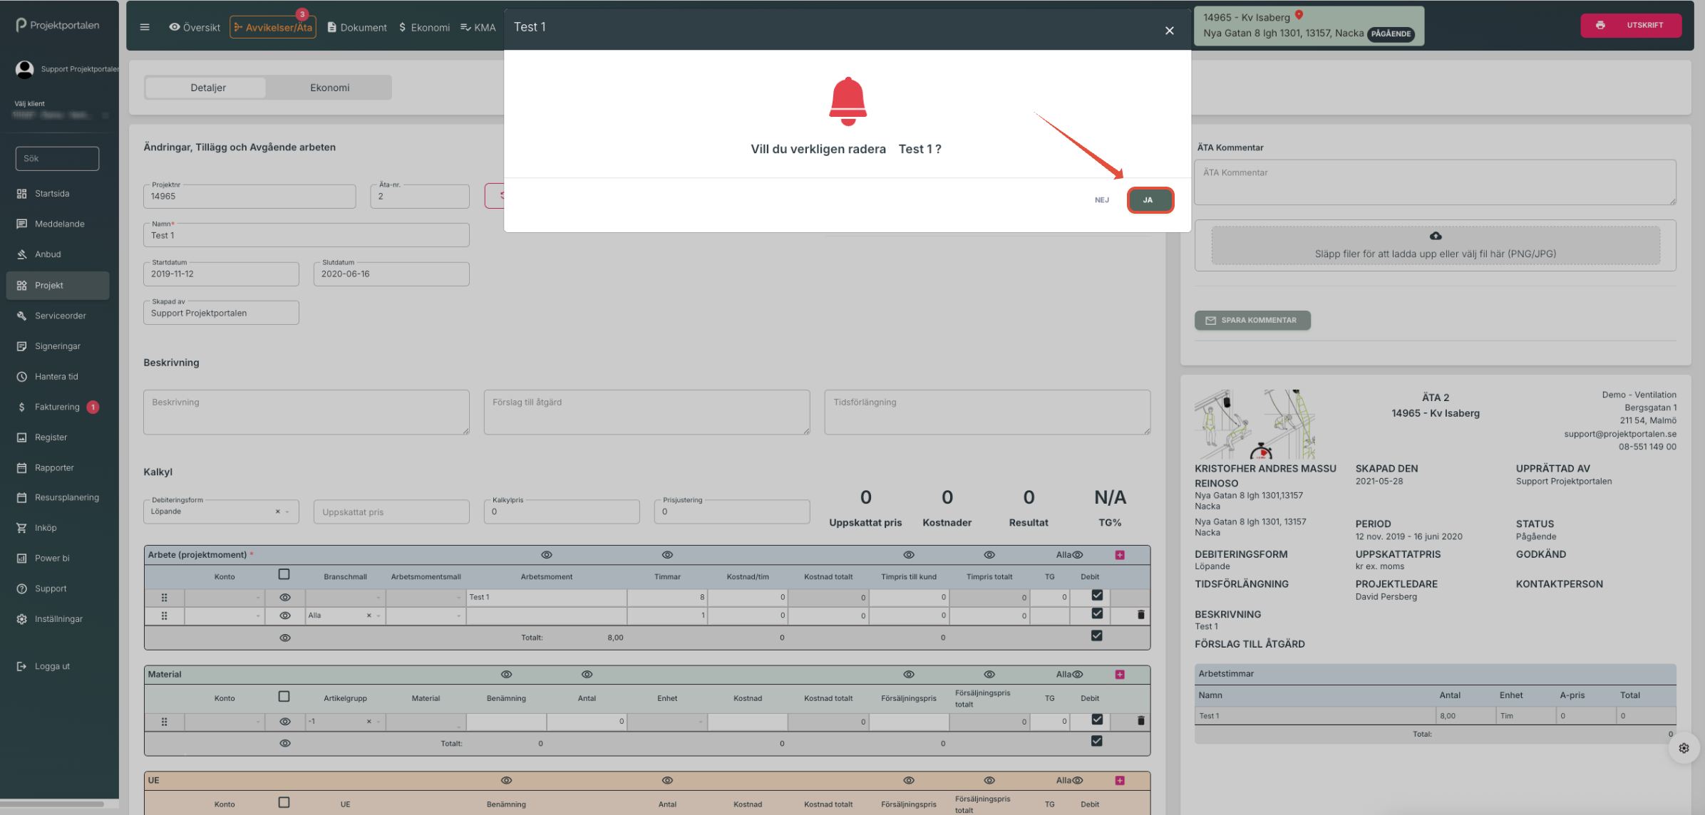Cancel deletion with NEJ button
This screenshot has height=815, width=1705.
pos(1101,200)
